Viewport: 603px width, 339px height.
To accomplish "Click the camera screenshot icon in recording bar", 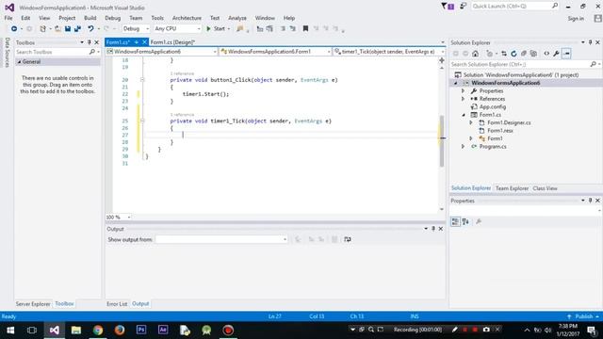I will (x=486, y=330).
